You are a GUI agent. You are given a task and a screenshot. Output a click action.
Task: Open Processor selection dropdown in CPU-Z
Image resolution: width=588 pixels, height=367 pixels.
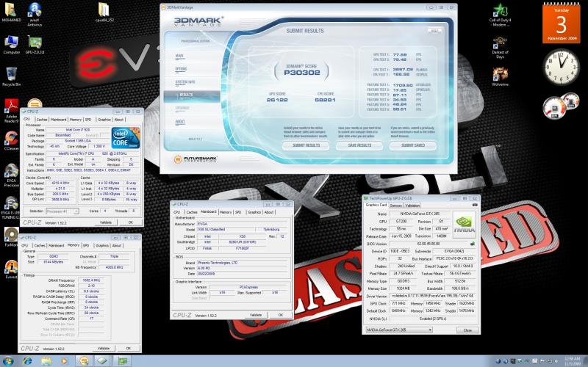point(62,211)
